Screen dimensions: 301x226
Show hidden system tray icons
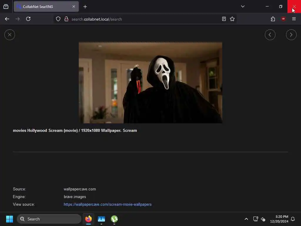246,219
